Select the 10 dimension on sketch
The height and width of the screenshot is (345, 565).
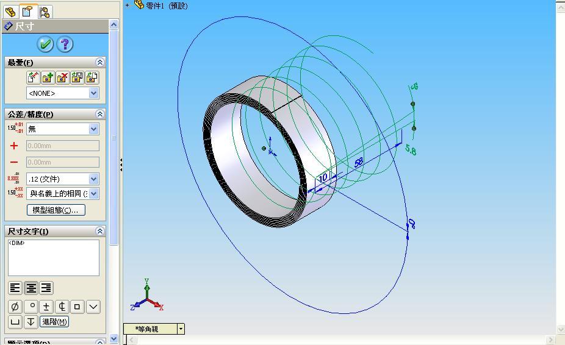click(323, 177)
